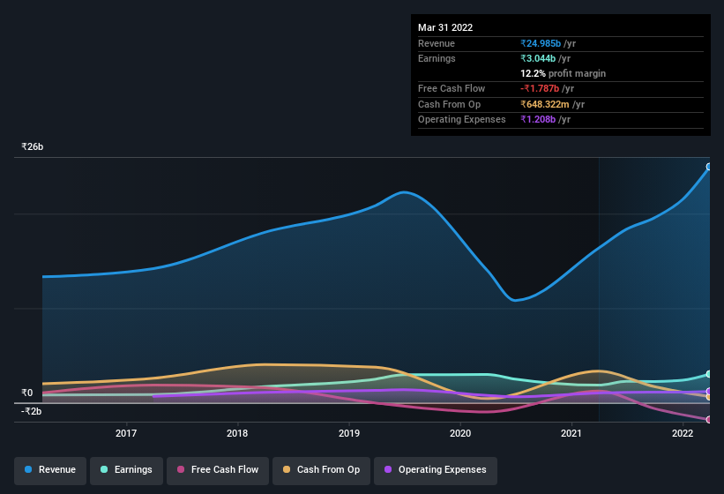This screenshot has height=494, width=724.
Task: Click the ₹3.044b earnings value
Action: click(538, 58)
